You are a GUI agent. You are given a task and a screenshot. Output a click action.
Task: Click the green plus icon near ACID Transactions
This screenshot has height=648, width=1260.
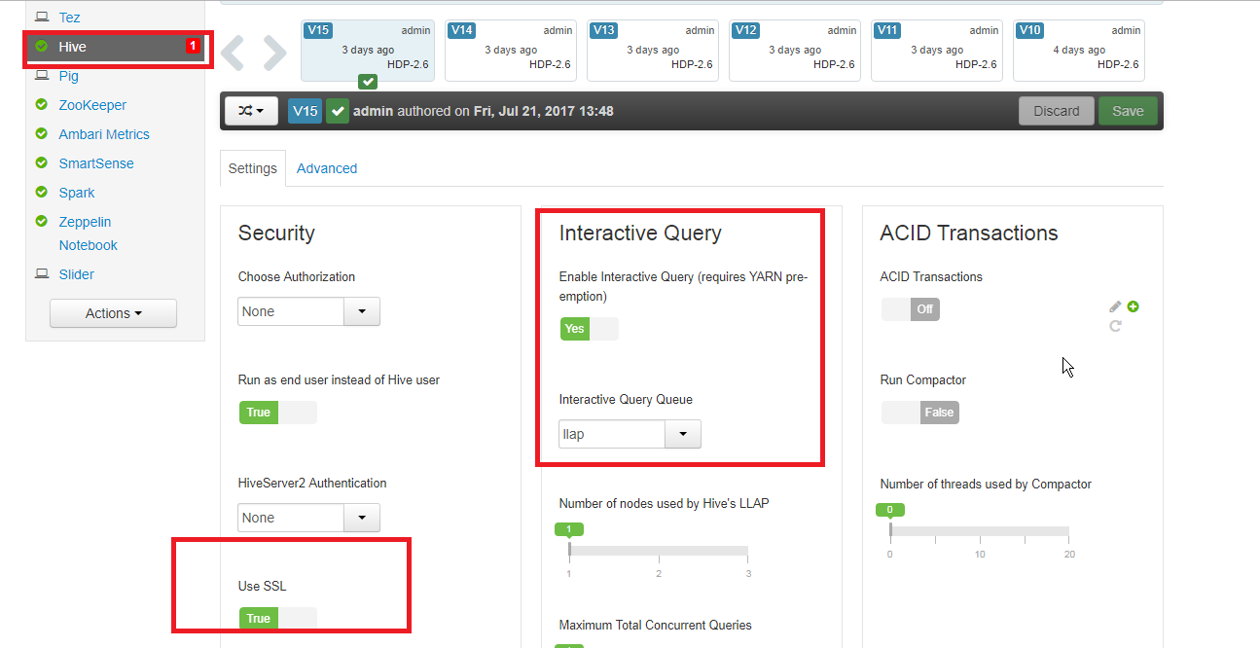pyautogui.click(x=1133, y=306)
